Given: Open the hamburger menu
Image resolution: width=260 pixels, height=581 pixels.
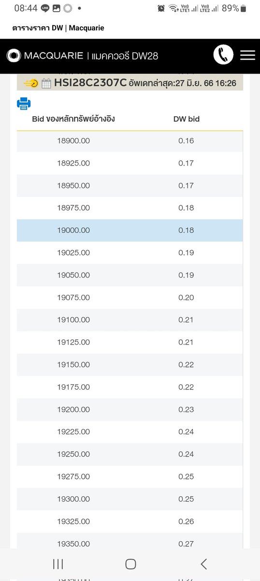Looking at the screenshot, I should tap(247, 55).
